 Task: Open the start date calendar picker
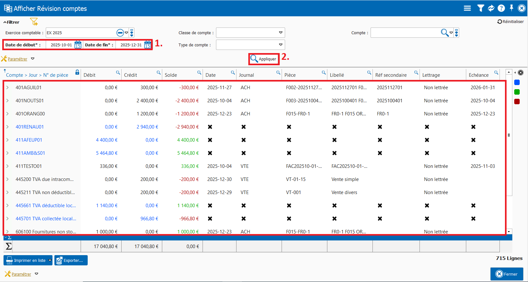[x=78, y=45]
